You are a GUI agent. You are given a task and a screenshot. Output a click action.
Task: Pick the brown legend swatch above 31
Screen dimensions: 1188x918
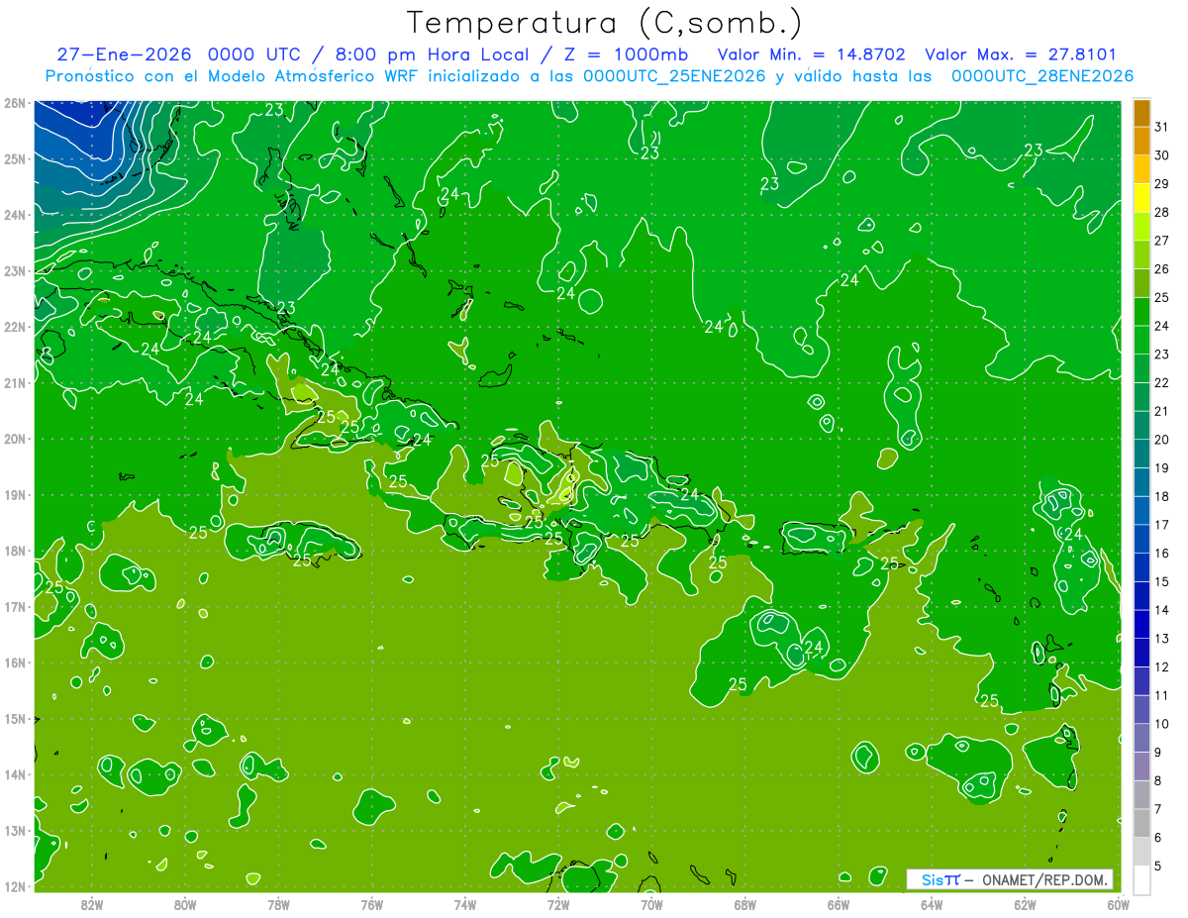point(1141,113)
